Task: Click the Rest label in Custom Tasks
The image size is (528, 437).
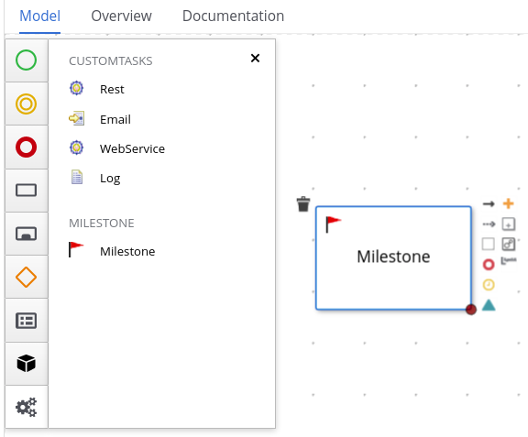Action: [x=112, y=89]
